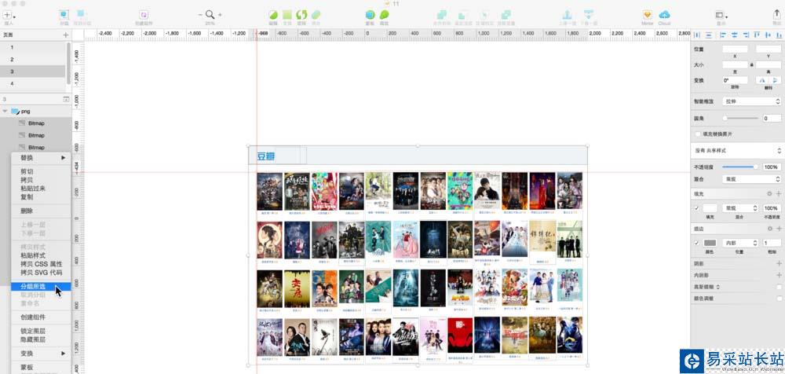Viewport: 785px width, 374px height.
Task: Click distribute horizontally icon in inspector
Action: coord(697,35)
